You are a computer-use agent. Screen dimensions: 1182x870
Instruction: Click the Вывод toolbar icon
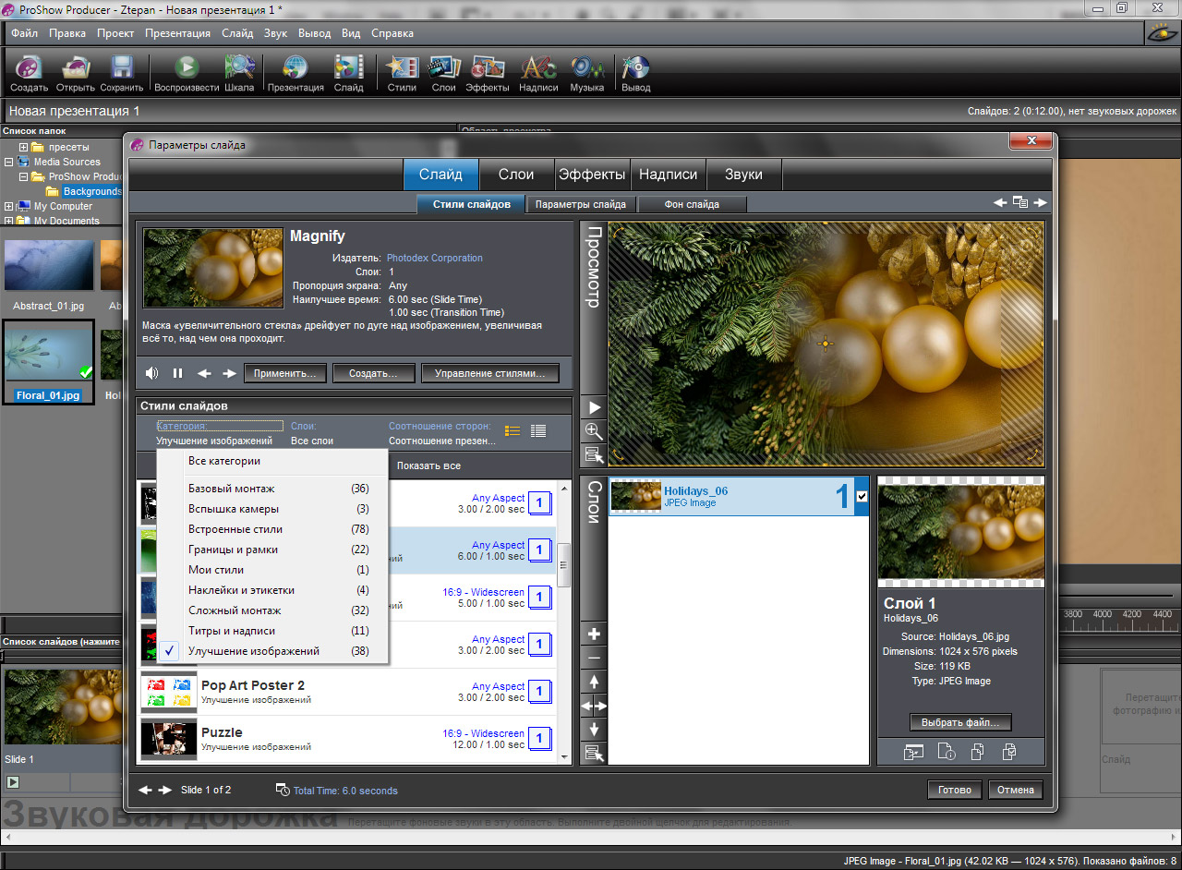click(x=634, y=72)
